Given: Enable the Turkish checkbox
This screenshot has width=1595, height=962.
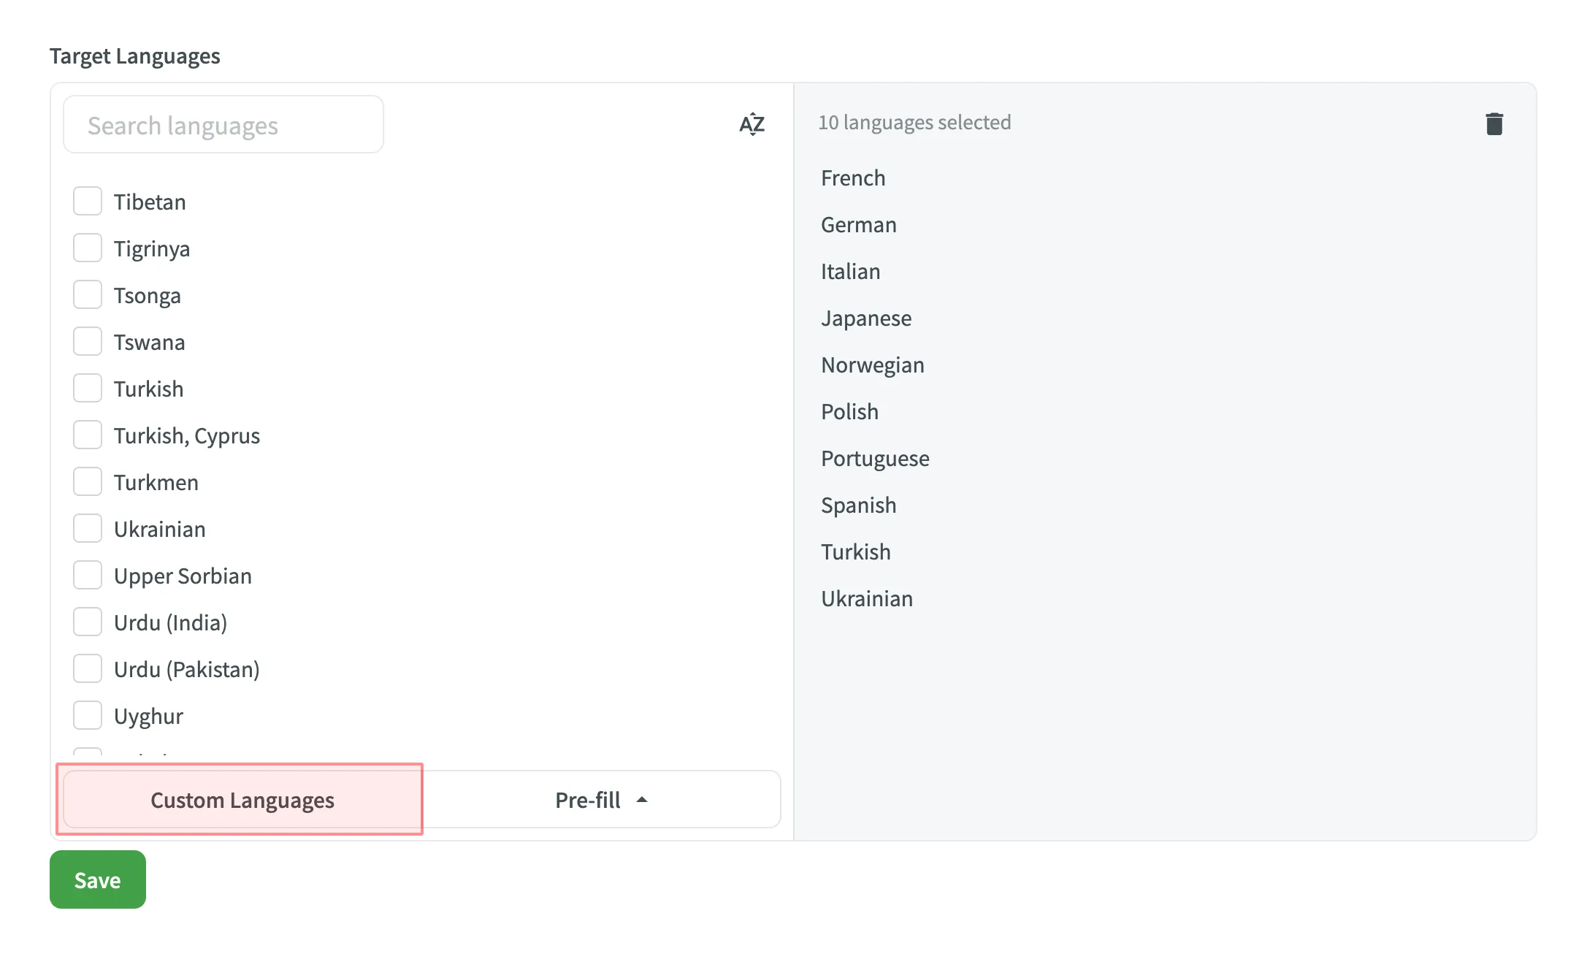Looking at the screenshot, I should pyautogui.click(x=87, y=388).
